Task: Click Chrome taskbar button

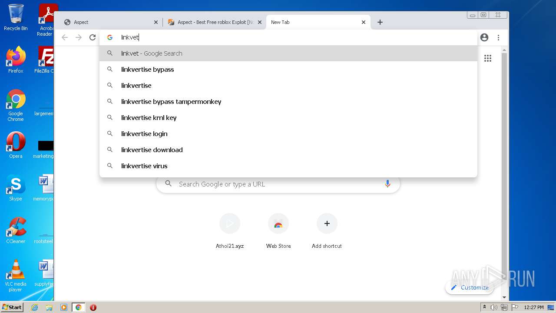Action: click(x=79, y=307)
